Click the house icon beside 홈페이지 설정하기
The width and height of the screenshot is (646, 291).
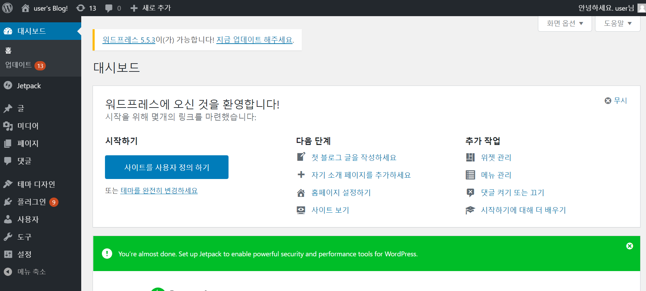click(x=301, y=193)
